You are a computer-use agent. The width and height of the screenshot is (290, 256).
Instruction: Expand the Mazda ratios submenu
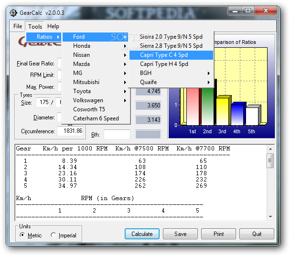click(x=96, y=64)
